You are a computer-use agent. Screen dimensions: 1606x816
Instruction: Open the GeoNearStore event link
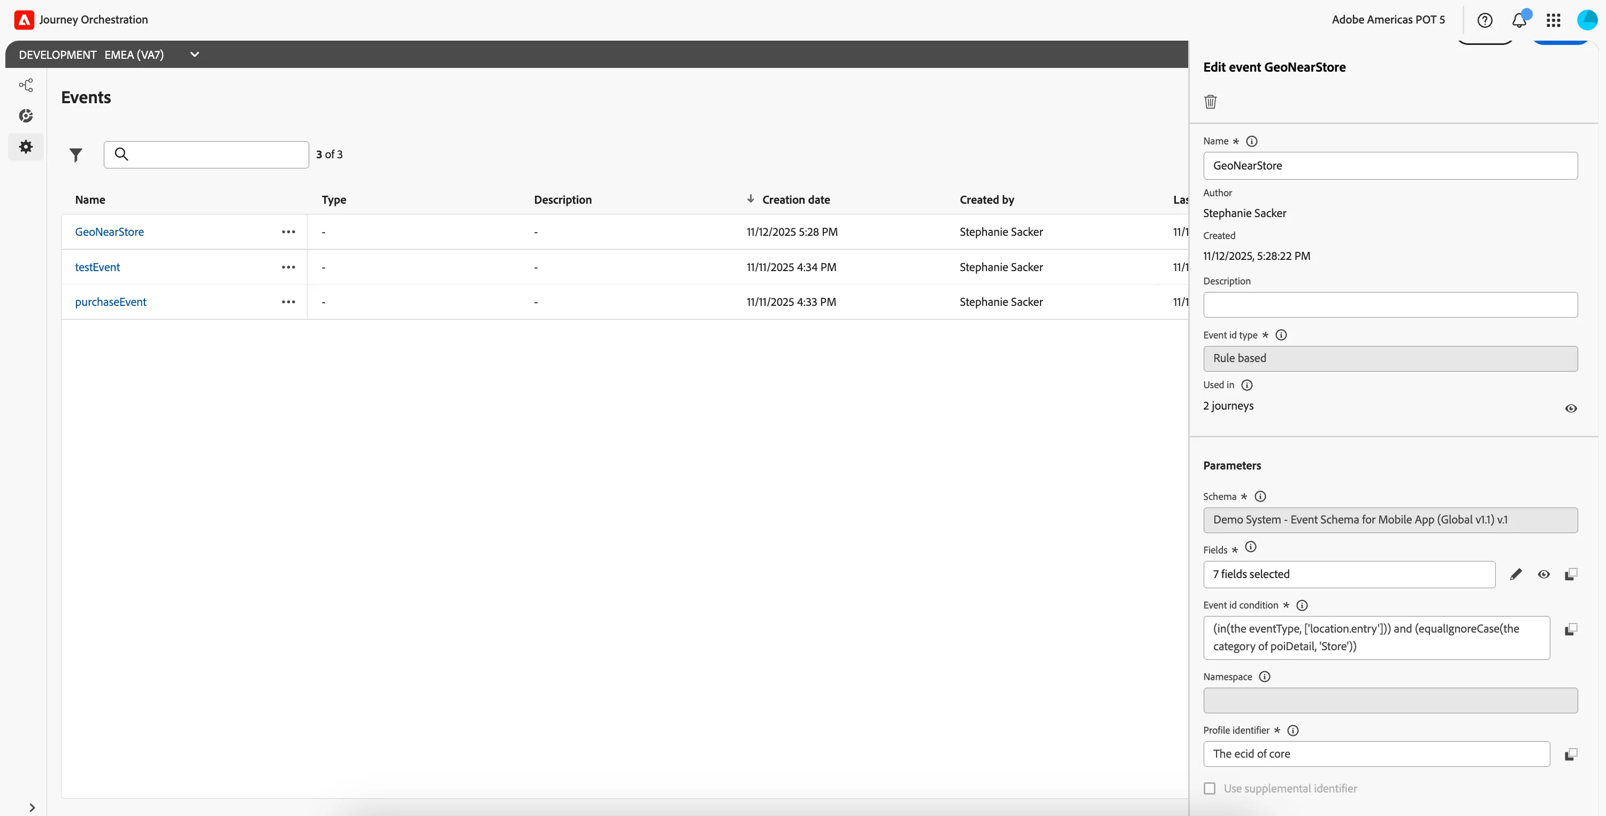(x=109, y=232)
